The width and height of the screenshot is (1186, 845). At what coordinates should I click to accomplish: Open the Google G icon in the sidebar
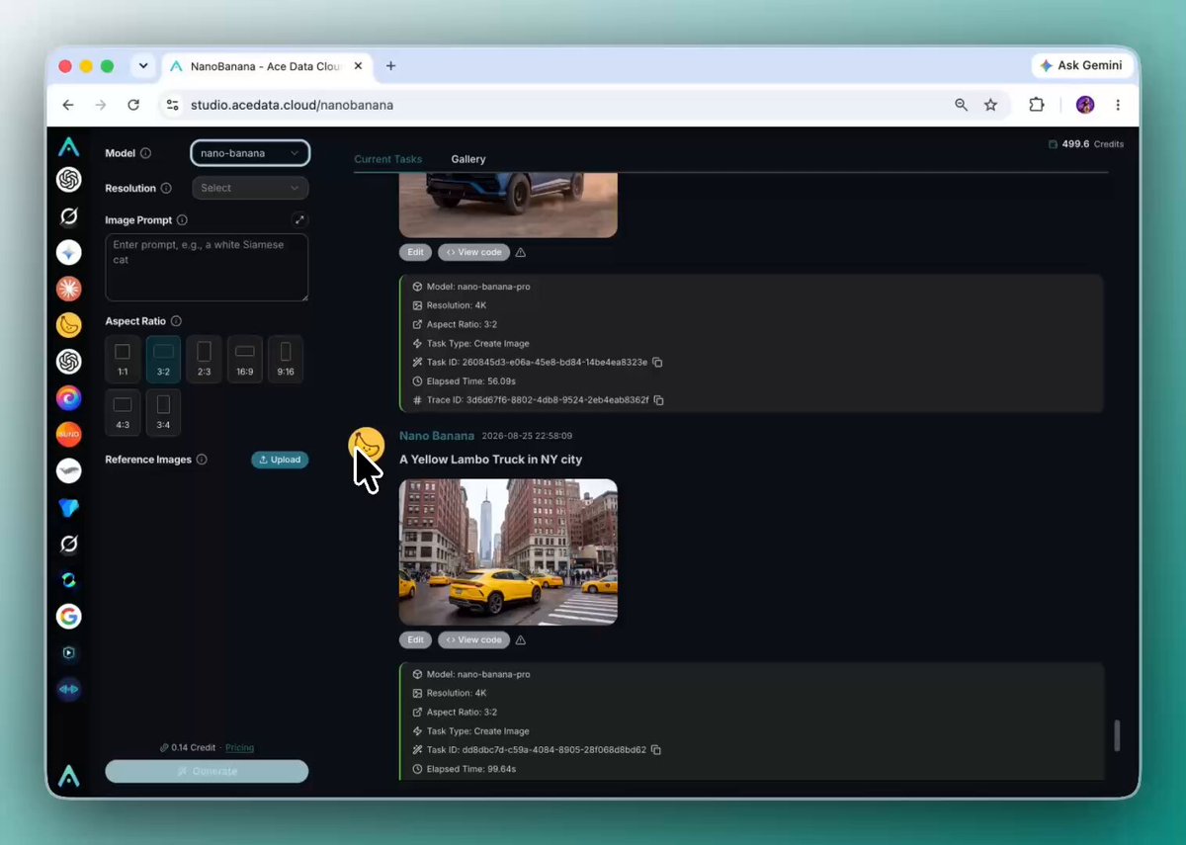pos(68,617)
